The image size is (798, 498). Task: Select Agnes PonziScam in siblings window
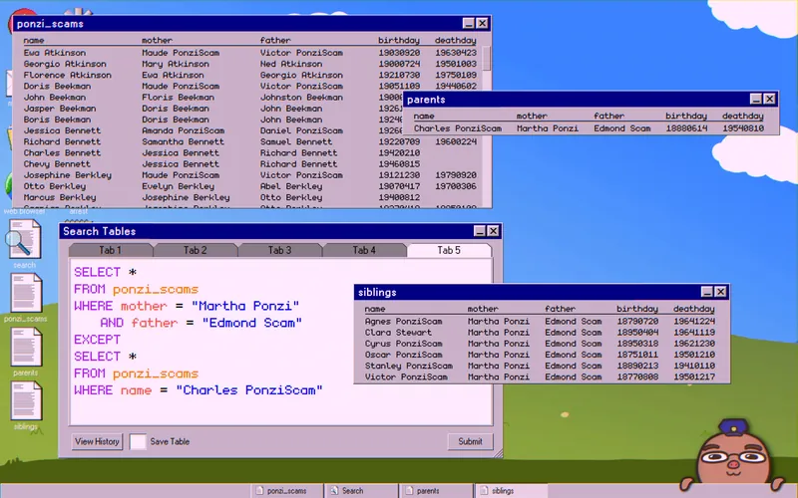pos(403,321)
